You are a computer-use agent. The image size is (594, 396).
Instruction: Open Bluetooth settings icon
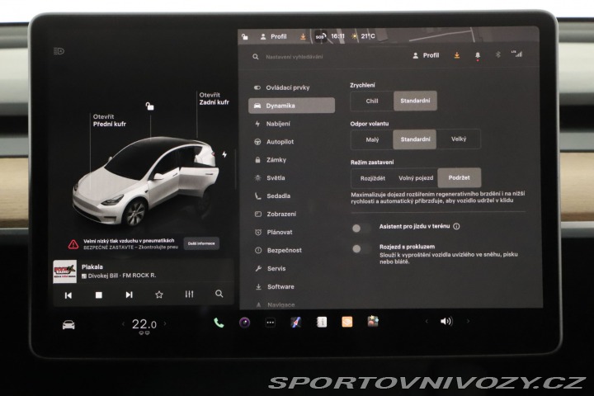[497, 55]
